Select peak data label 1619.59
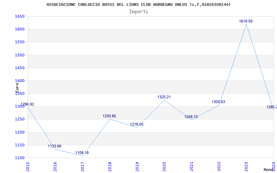 click(246, 21)
